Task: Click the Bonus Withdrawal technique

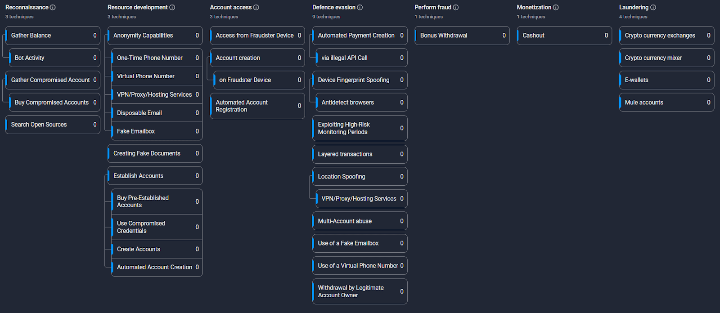Action: [x=462, y=36]
